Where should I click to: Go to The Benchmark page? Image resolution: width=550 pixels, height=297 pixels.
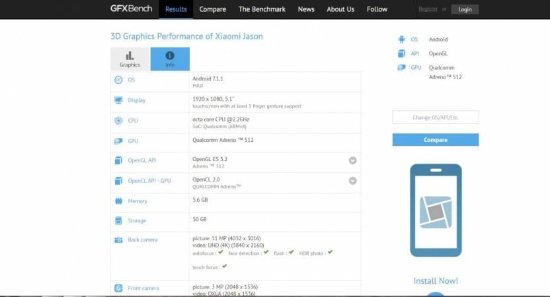(x=262, y=9)
